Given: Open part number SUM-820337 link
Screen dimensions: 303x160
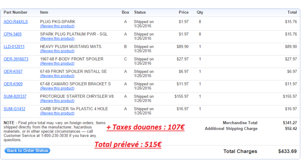Looking at the screenshot, I should pyautogui.click(x=15, y=96).
